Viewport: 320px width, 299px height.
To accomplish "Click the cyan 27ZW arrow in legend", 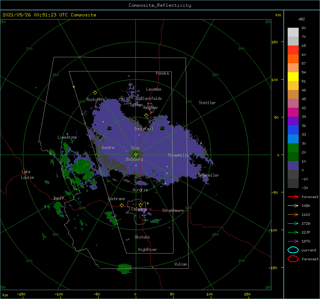I will [293, 224].
